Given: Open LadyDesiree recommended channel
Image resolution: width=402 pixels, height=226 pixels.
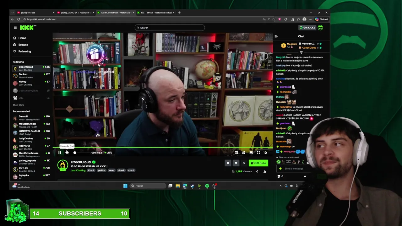Looking at the screenshot, I should click(x=31, y=140).
